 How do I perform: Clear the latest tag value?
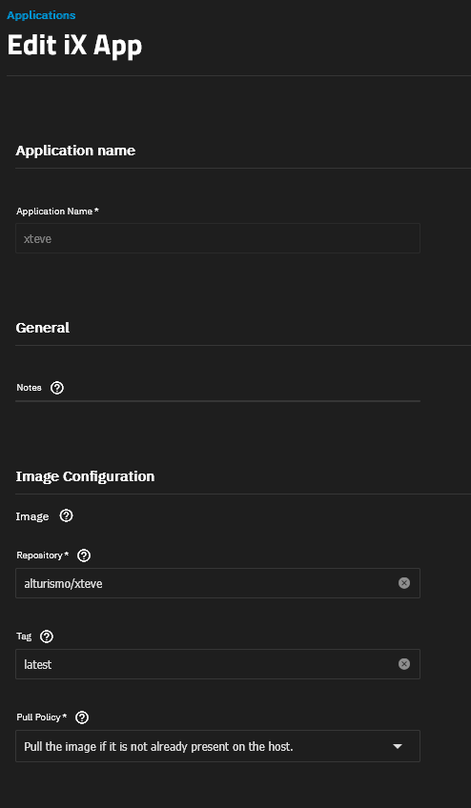tap(404, 664)
